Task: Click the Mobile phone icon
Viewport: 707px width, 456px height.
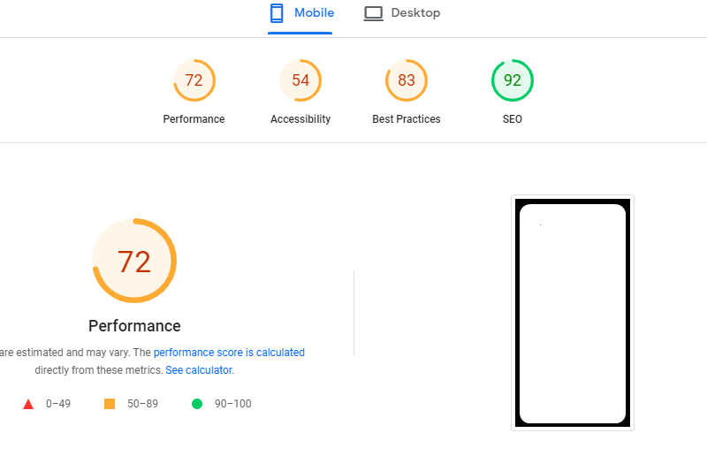Action: click(277, 13)
